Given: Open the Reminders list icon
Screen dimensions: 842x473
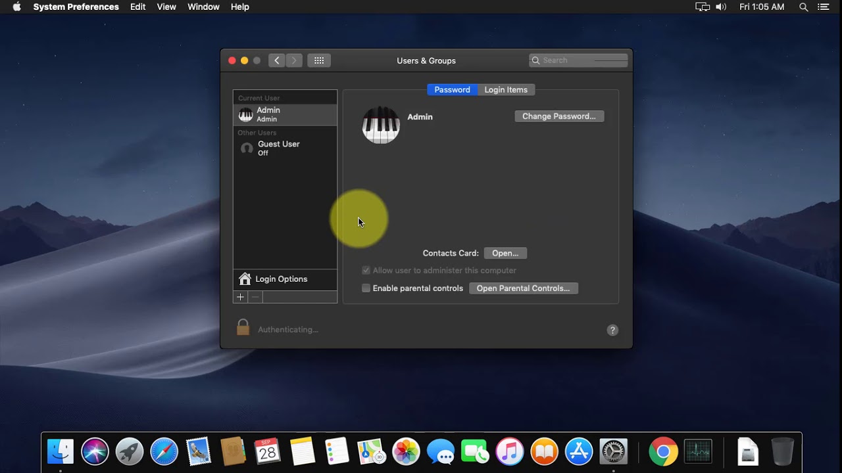Looking at the screenshot, I should [337, 452].
